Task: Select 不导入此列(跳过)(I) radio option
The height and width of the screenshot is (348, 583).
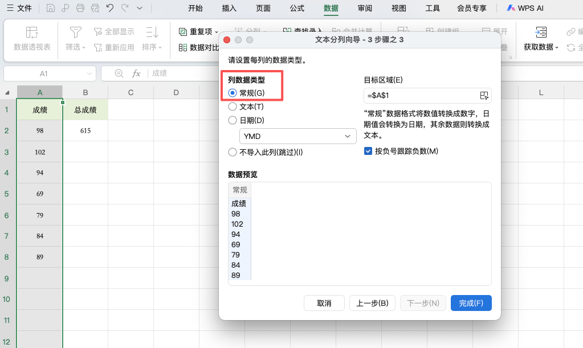Action: click(x=233, y=152)
